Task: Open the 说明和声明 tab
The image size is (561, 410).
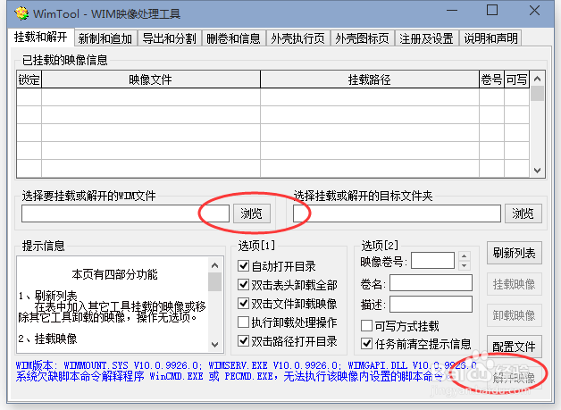Action: point(490,38)
